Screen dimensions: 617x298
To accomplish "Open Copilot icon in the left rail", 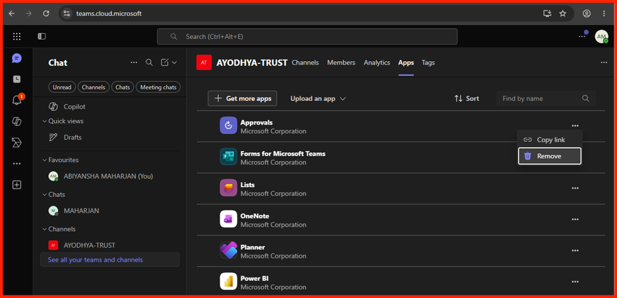I will pyautogui.click(x=16, y=121).
